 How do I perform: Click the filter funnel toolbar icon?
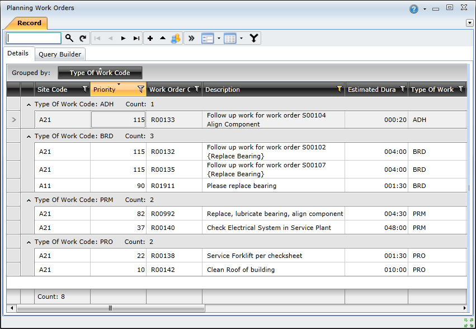tap(254, 38)
